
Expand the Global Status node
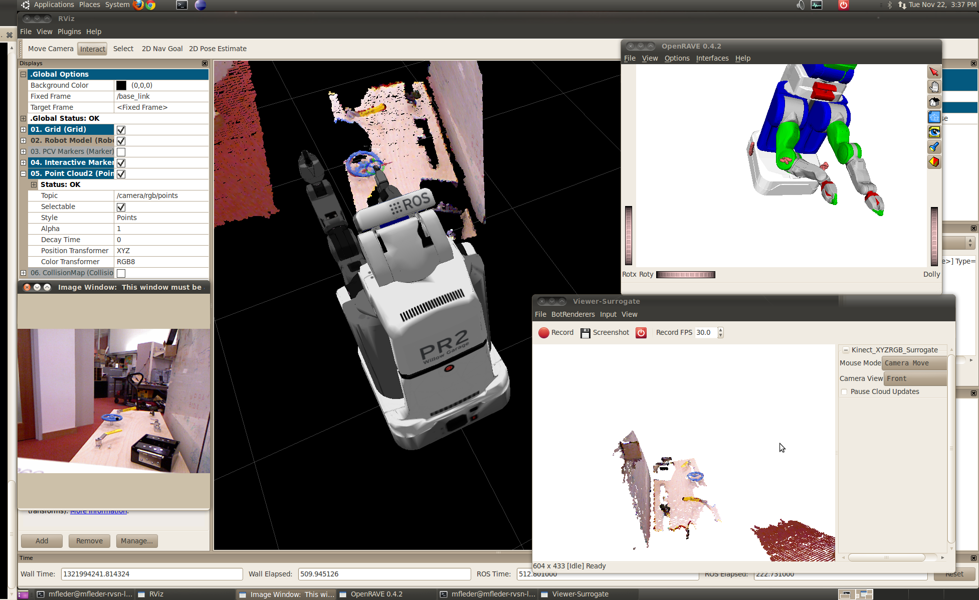[x=23, y=118]
